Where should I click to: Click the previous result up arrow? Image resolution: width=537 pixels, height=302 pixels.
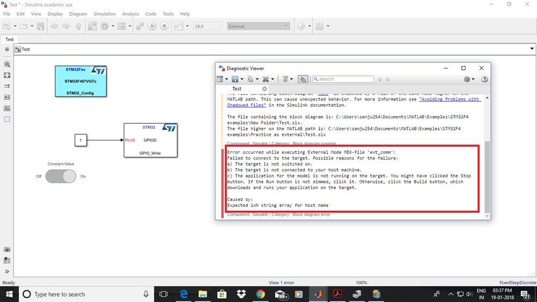[380, 80]
